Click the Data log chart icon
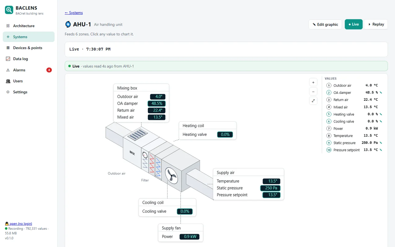 click(x=8, y=59)
